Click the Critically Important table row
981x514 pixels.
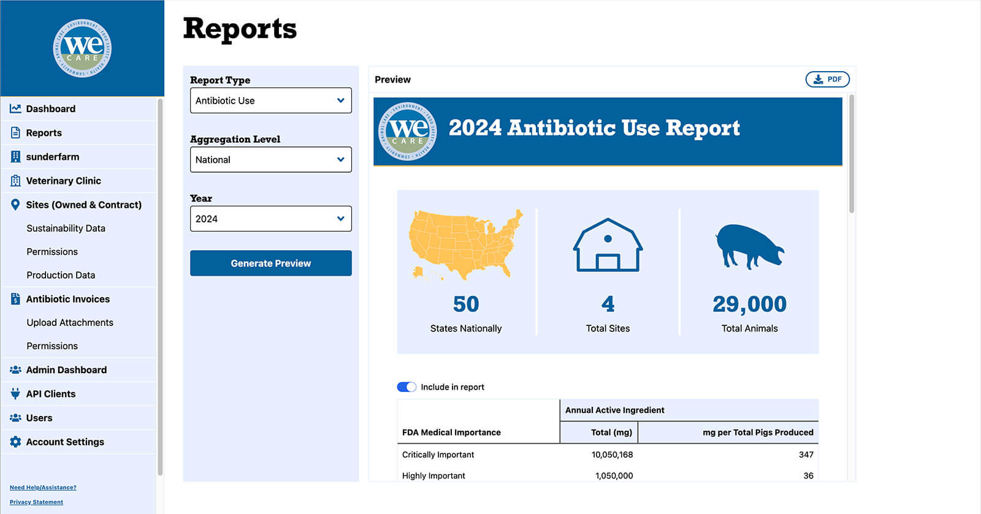point(608,455)
